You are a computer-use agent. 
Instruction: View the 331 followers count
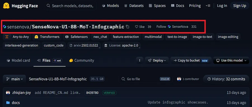194,27
